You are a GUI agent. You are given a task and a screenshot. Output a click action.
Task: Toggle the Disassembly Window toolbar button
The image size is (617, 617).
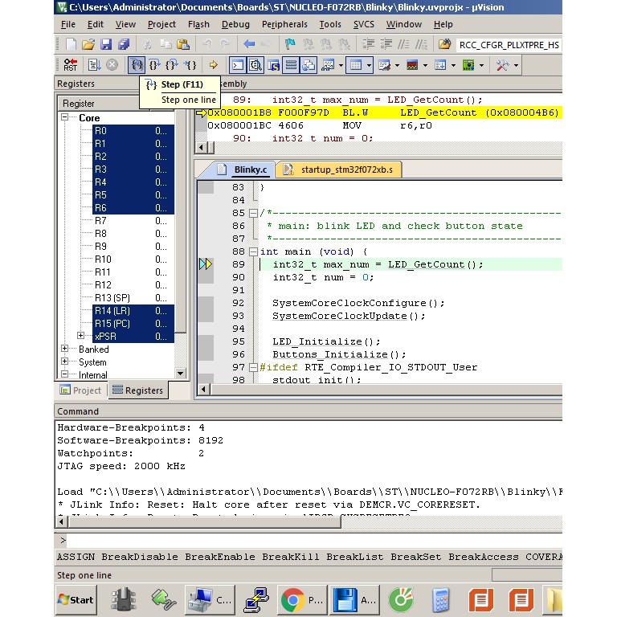[255, 65]
